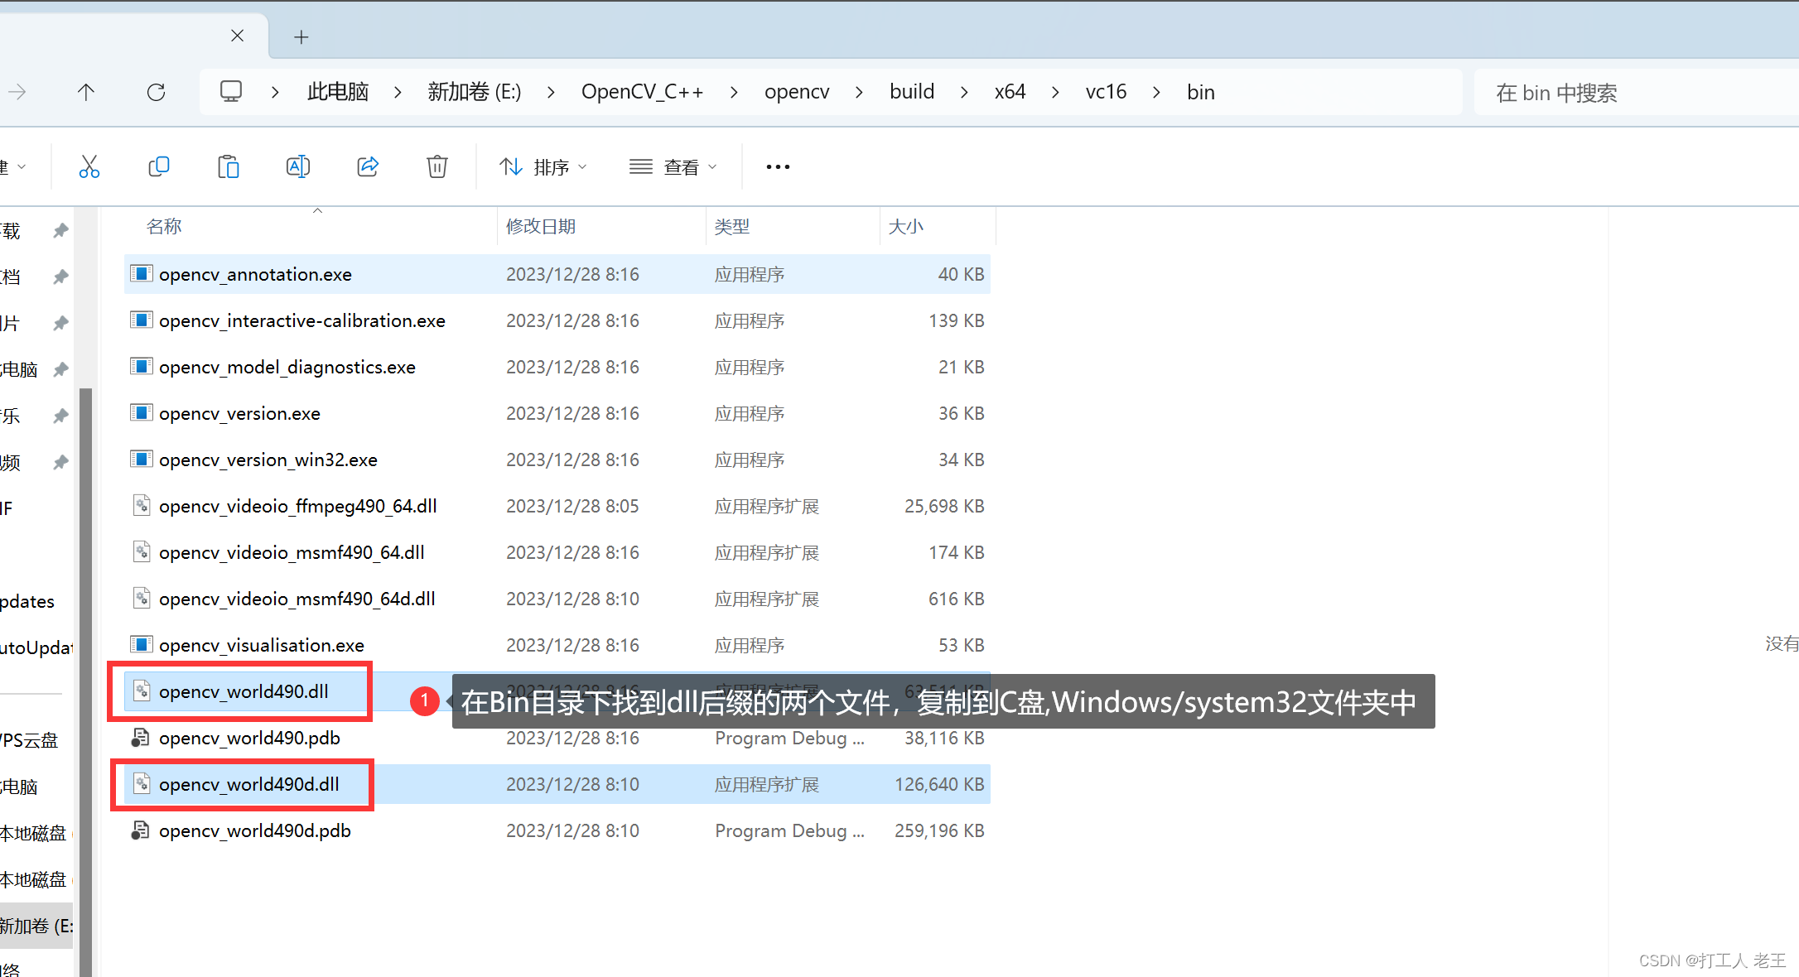This screenshot has height=977, width=1799.
Task: Click the Refresh button in navigation bar
Action: (156, 92)
